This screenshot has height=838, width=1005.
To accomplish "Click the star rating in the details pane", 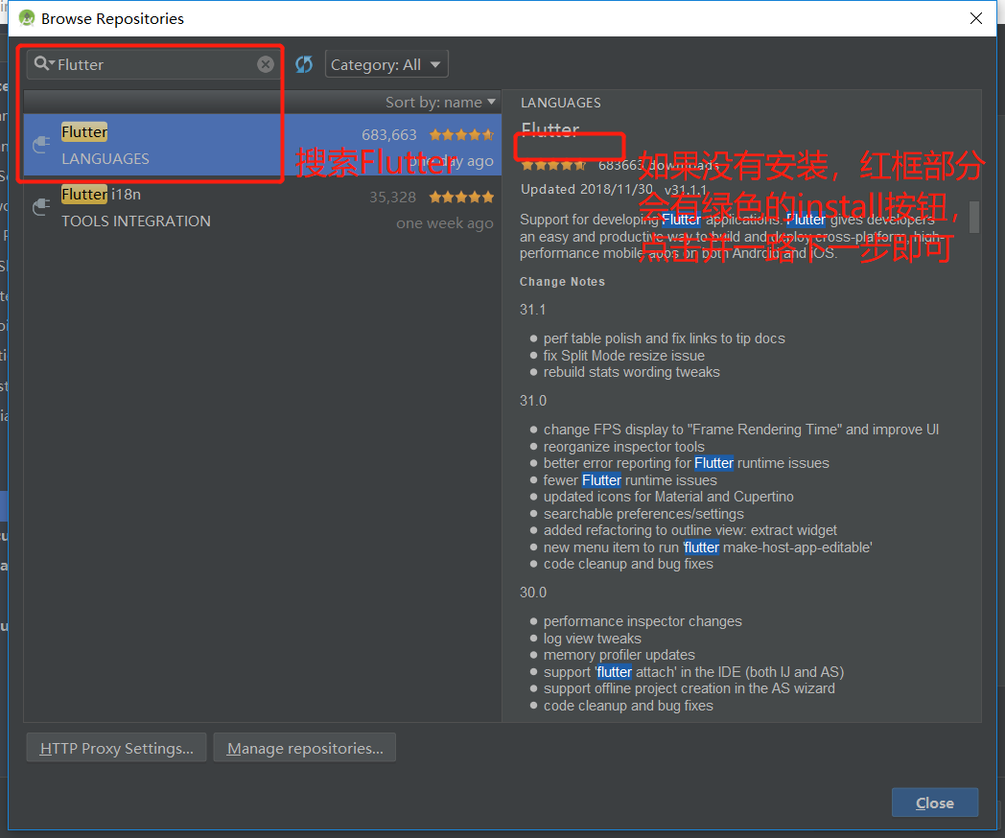I will click(553, 165).
